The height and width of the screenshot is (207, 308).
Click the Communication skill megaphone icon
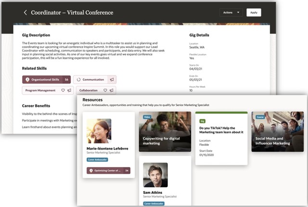(x=112, y=79)
